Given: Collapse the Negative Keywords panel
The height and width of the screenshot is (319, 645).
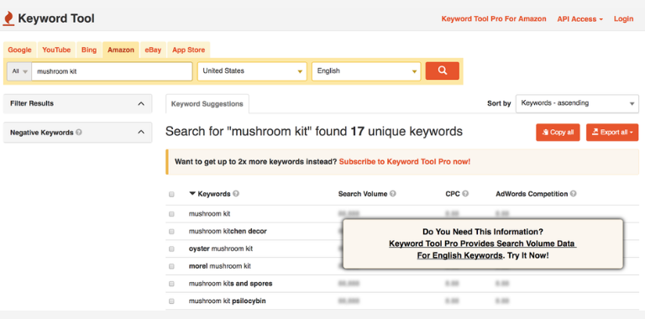Looking at the screenshot, I should coord(141,133).
